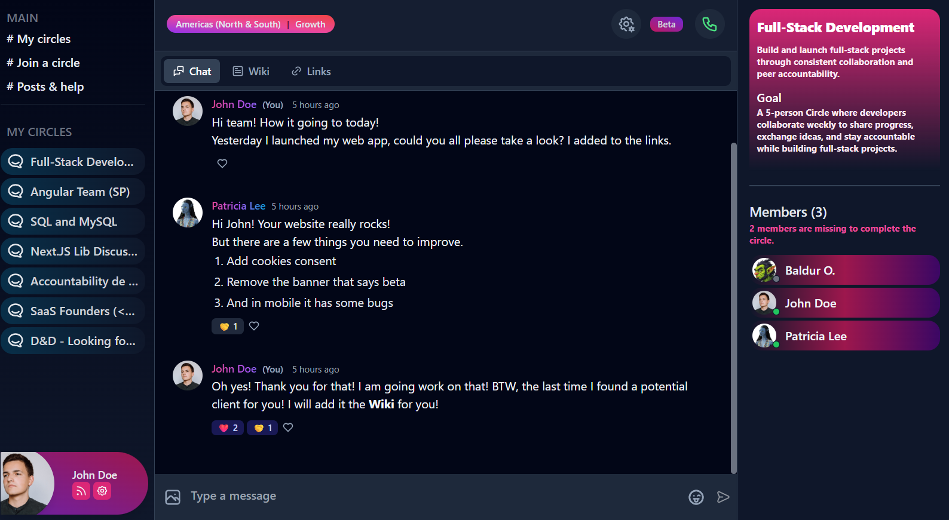The height and width of the screenshot is (520, 949).
Task: Click the send message arrow icon
Action: (x=723, y=497)
